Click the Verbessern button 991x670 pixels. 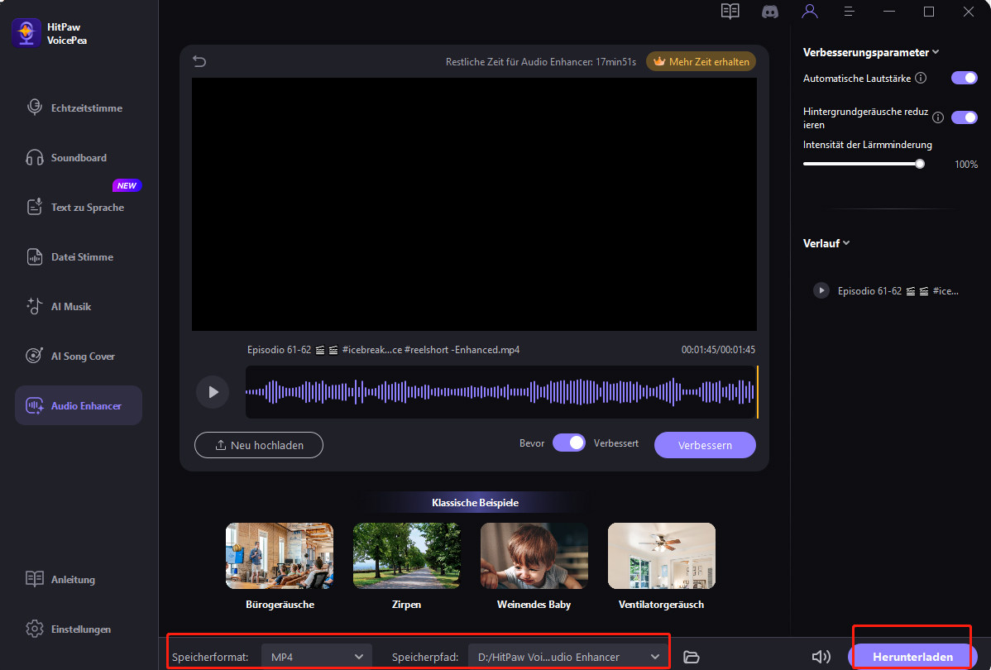pyautogui.click(x=705, y=445)
